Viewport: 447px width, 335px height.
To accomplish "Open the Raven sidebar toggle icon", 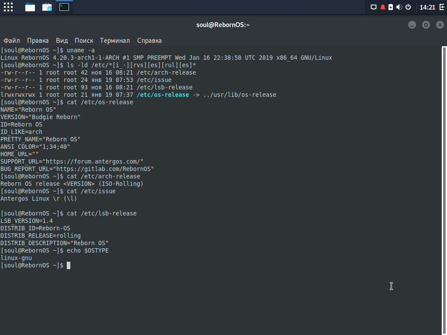I will click(442, 7).
